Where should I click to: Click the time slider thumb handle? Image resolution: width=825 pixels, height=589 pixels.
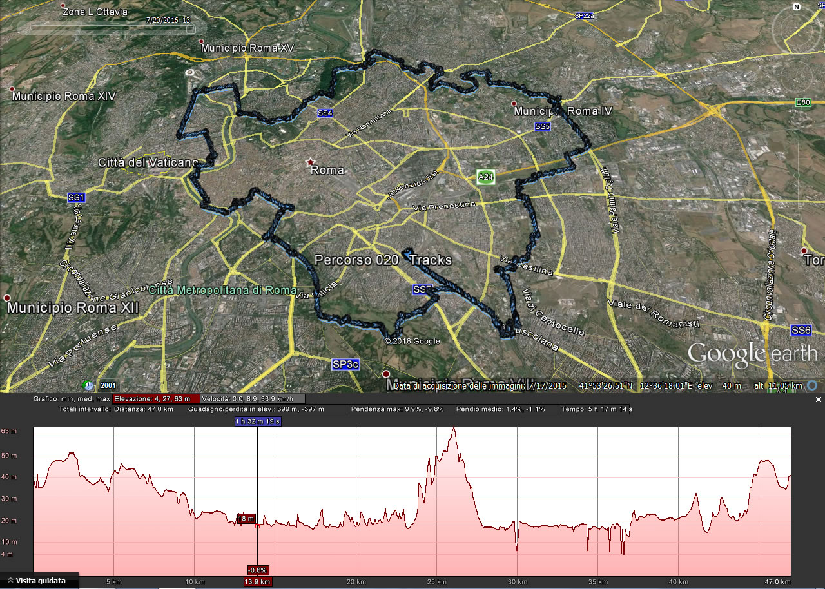tap(188, 28)
